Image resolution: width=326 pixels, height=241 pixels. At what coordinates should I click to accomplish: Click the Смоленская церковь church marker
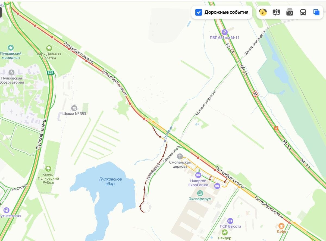[x=180, y=156]
